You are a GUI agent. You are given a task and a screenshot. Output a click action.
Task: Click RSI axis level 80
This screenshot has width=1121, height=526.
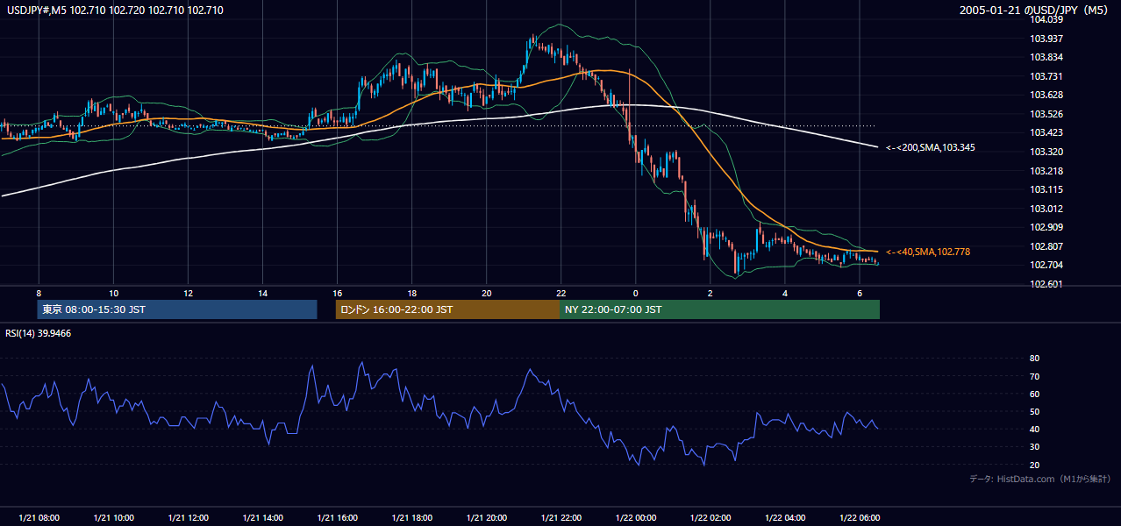coord(1035,359)
